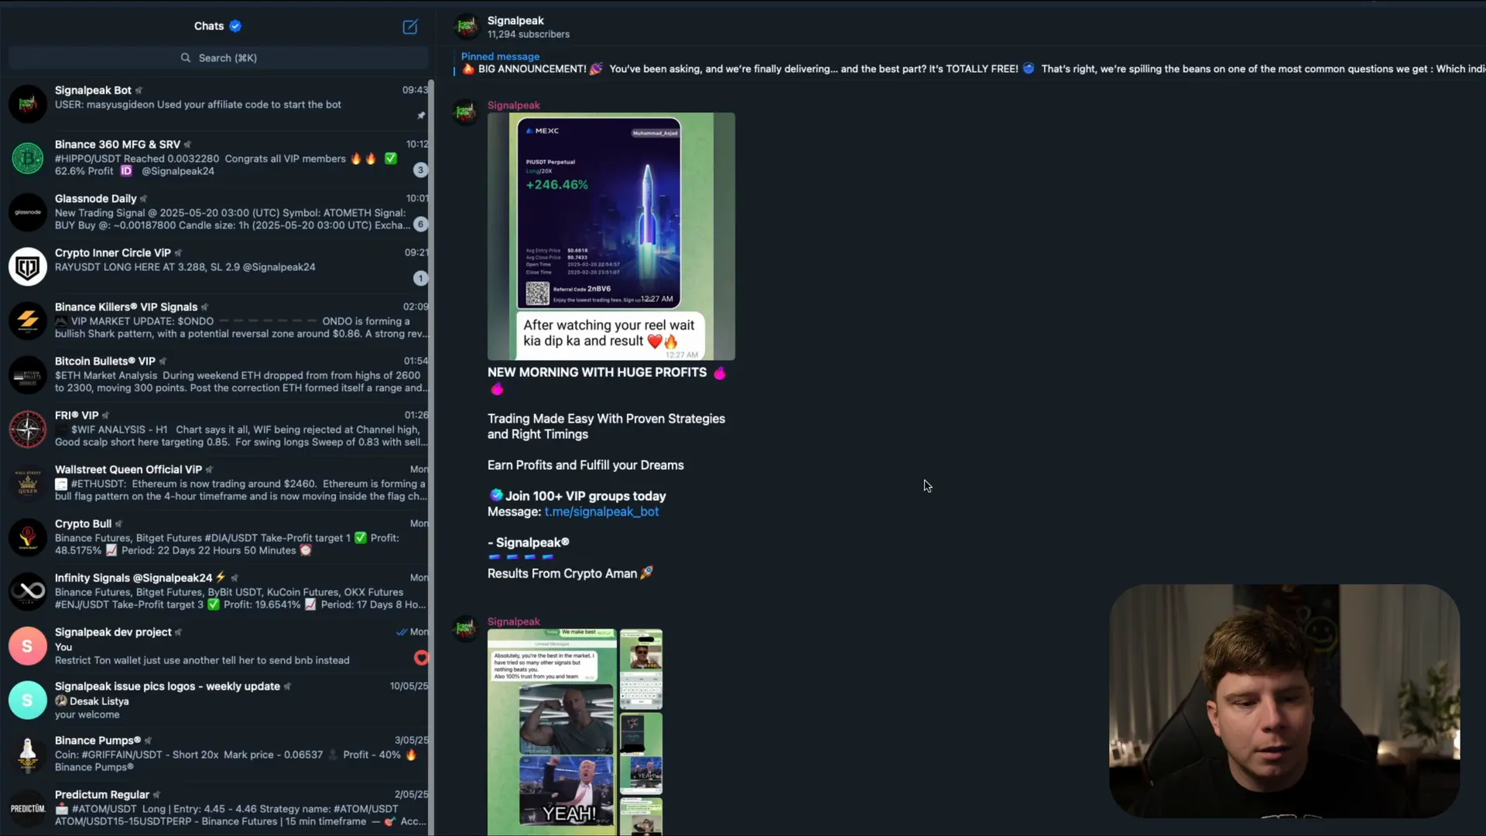Open the t.me/signalpeak_bot link
Screen dimensions: 1486x836
coord(601,512)
